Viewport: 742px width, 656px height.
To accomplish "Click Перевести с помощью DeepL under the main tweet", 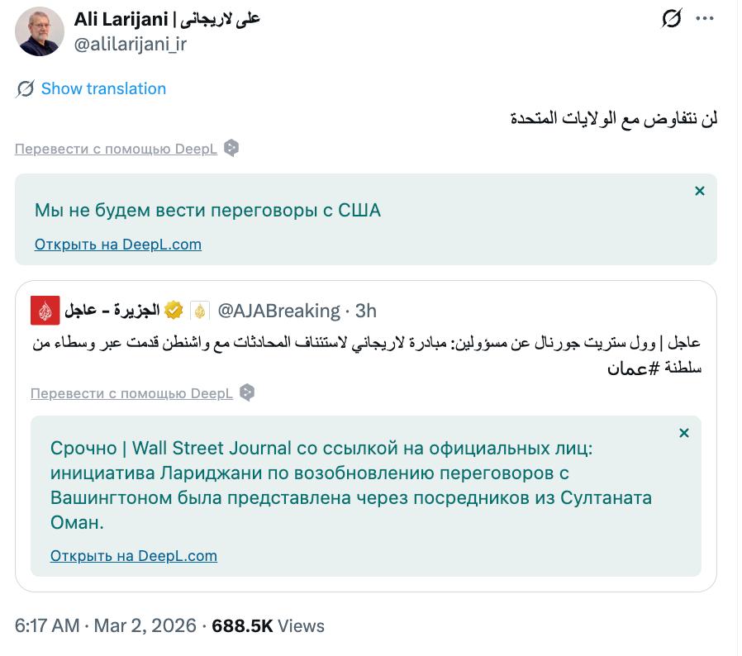I will (x=117, y=147).
